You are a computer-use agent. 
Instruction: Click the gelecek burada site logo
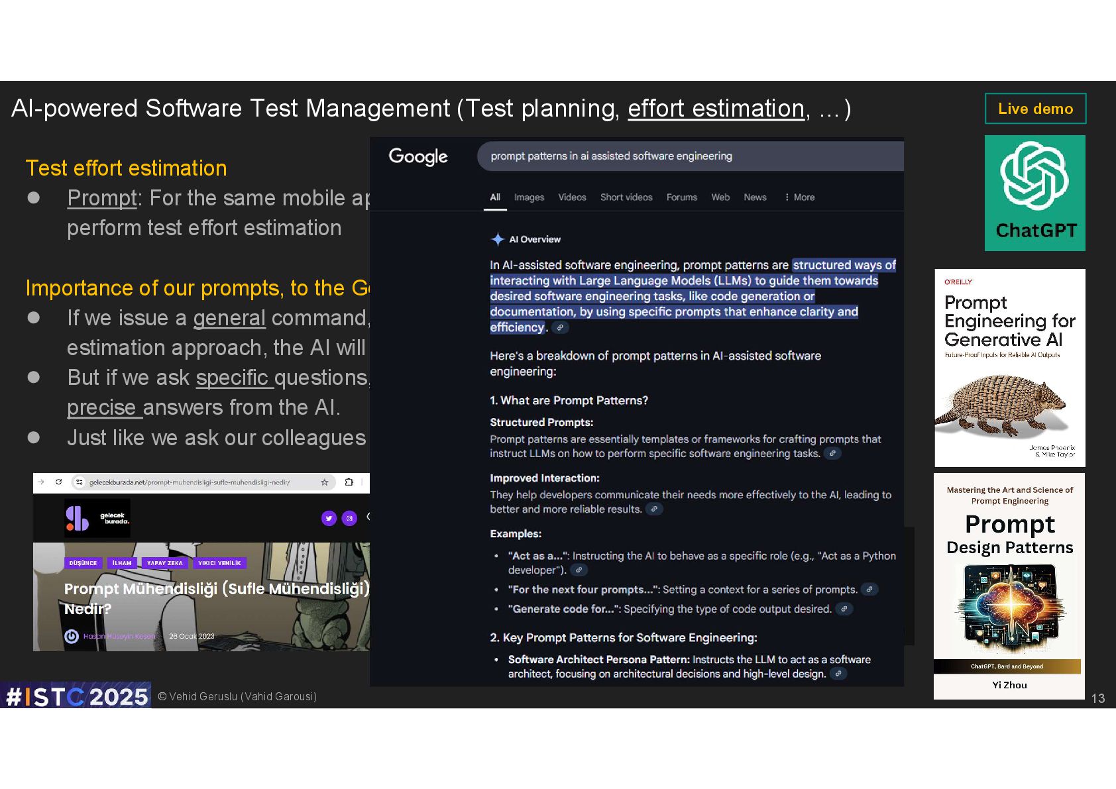(x=97, y=518)
